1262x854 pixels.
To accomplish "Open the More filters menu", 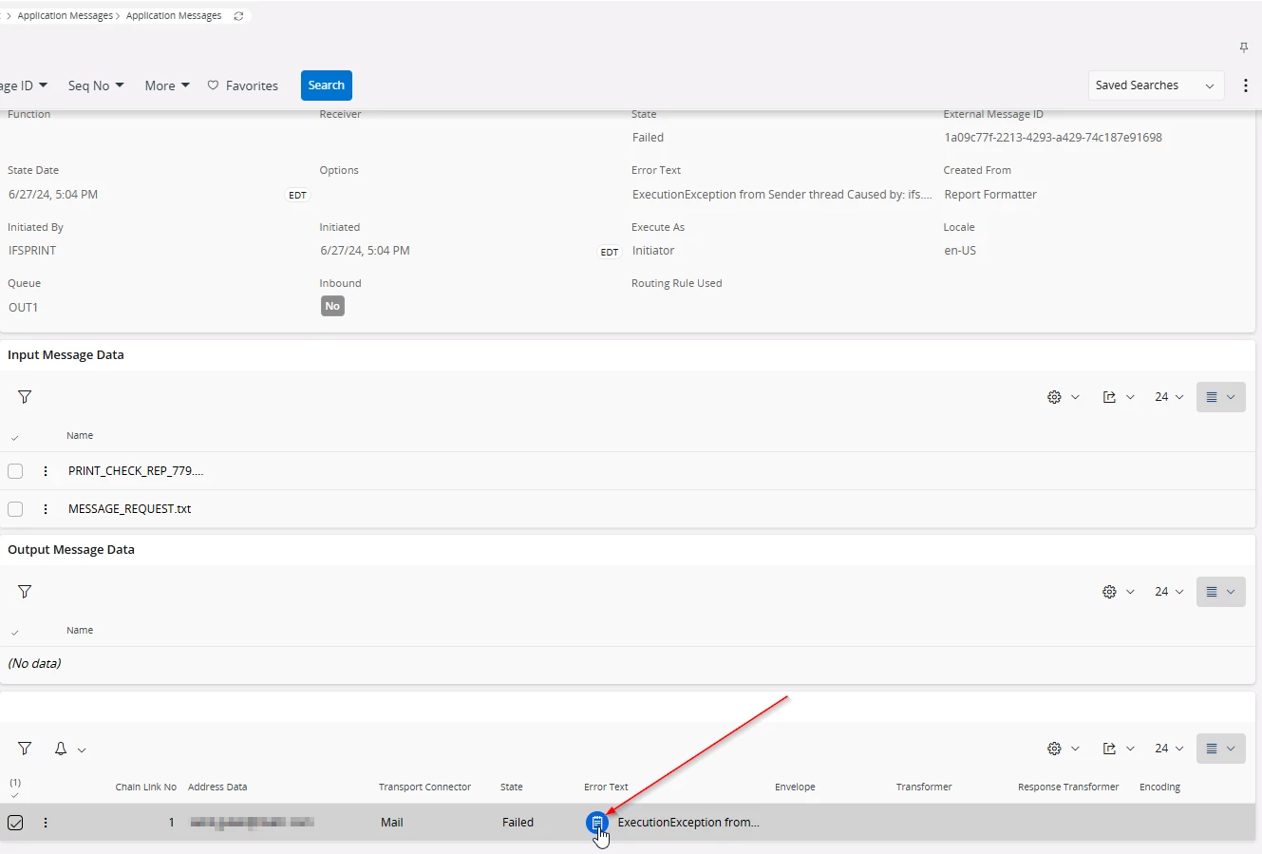I will click(x=166, y=85).
